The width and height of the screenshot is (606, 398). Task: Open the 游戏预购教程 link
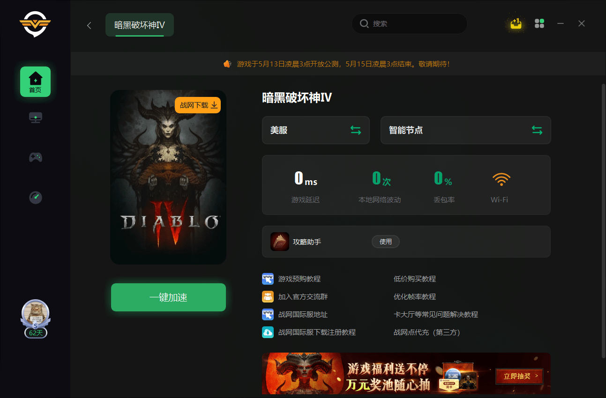click(x=299, y=279)
